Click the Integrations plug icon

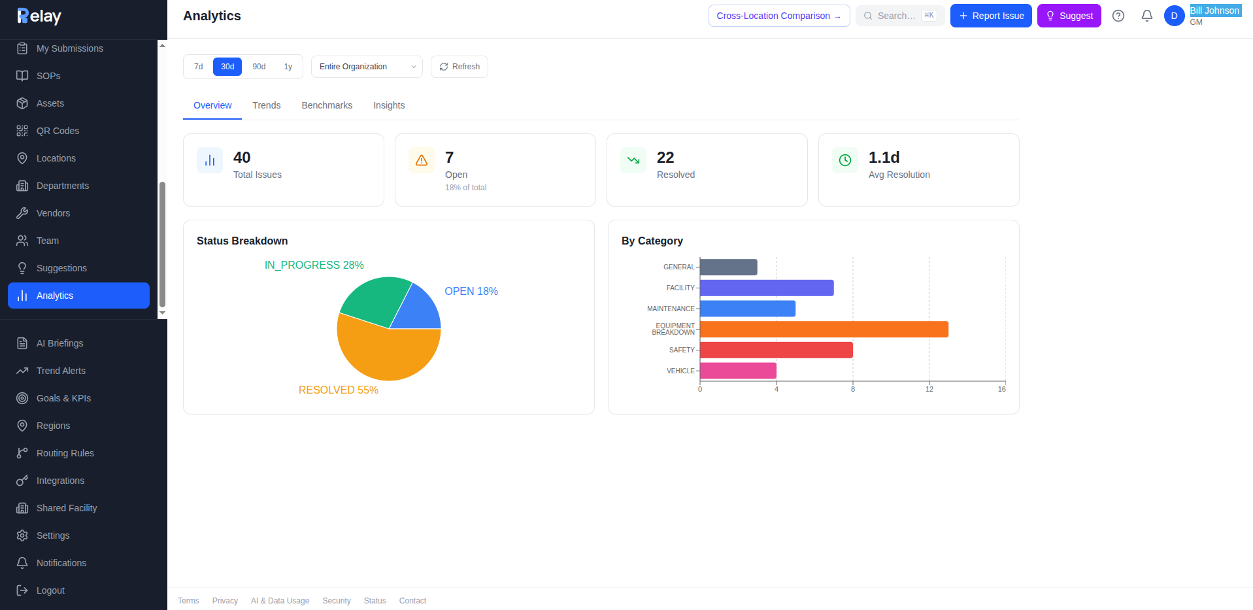click(x=22, y=481)
